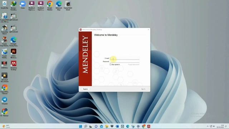
Task: Switch to Mendeley Desktop taskbar icon
Action: (x=149, y=126)
